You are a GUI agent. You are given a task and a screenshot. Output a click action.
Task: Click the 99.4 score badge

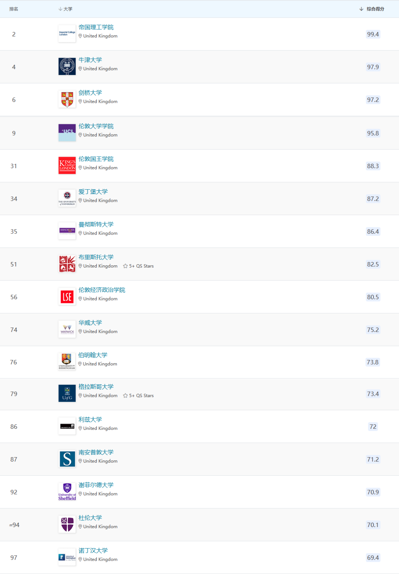[373, 34]
